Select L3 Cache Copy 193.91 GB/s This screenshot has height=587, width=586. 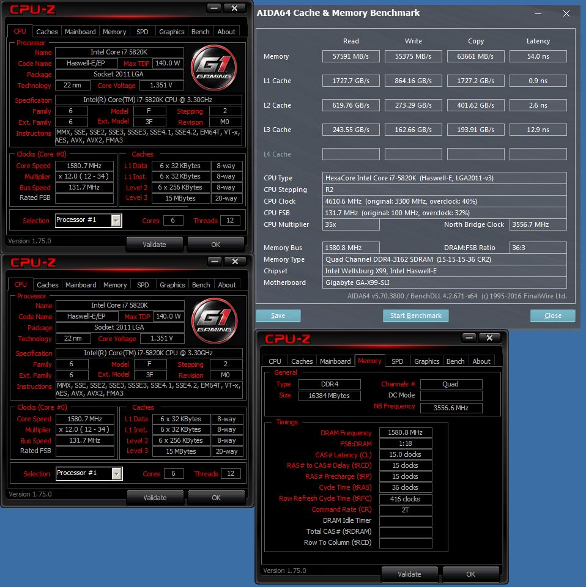475,130
